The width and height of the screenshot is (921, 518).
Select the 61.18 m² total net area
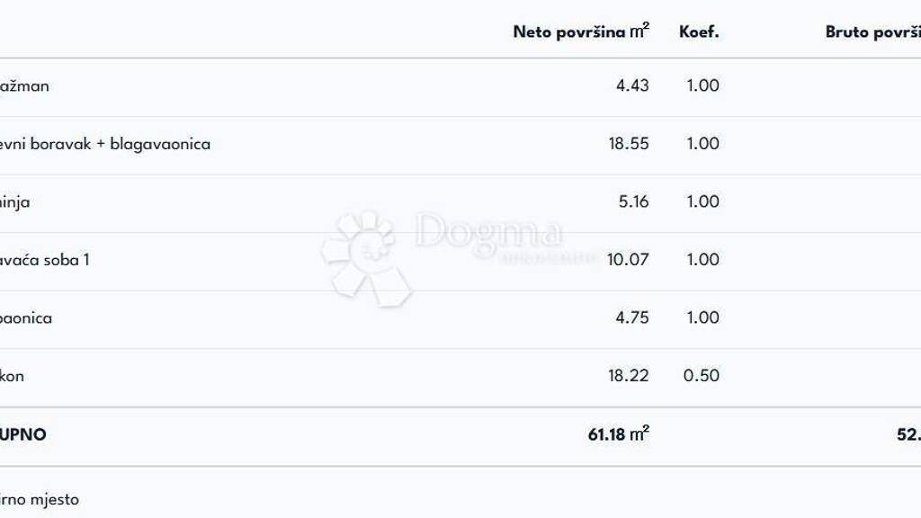[618, 435]
